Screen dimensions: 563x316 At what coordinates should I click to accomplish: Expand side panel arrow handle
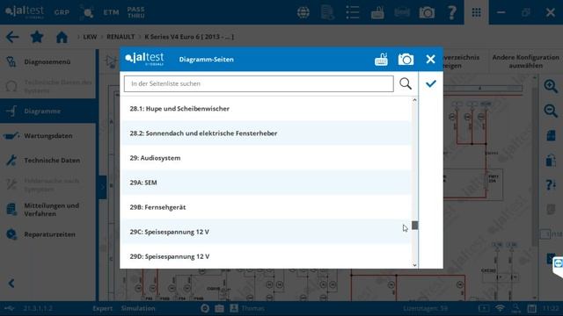pyautogui.click(x=103, y=187)
